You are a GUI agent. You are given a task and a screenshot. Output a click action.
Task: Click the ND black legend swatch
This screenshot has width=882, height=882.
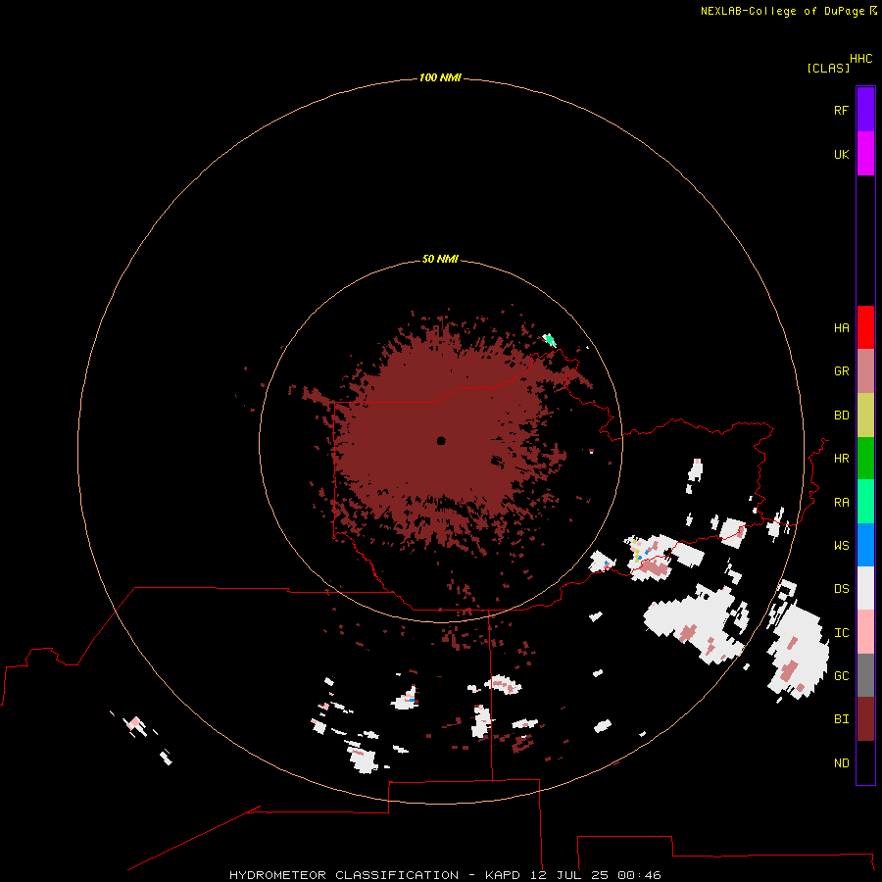(x=865, y=762)
